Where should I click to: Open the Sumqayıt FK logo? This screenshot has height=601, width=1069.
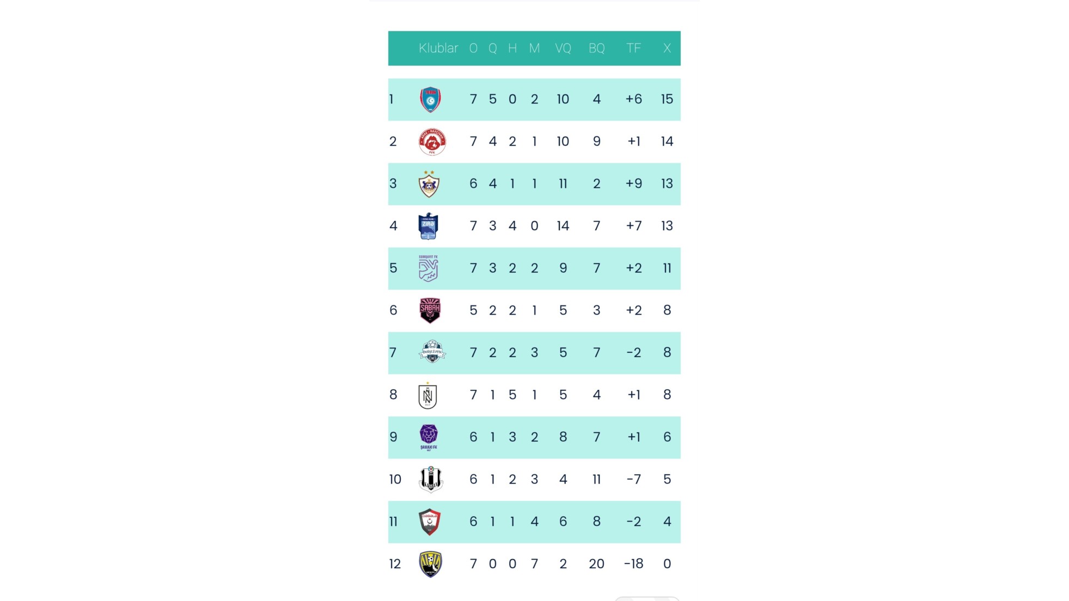(428, 268)
